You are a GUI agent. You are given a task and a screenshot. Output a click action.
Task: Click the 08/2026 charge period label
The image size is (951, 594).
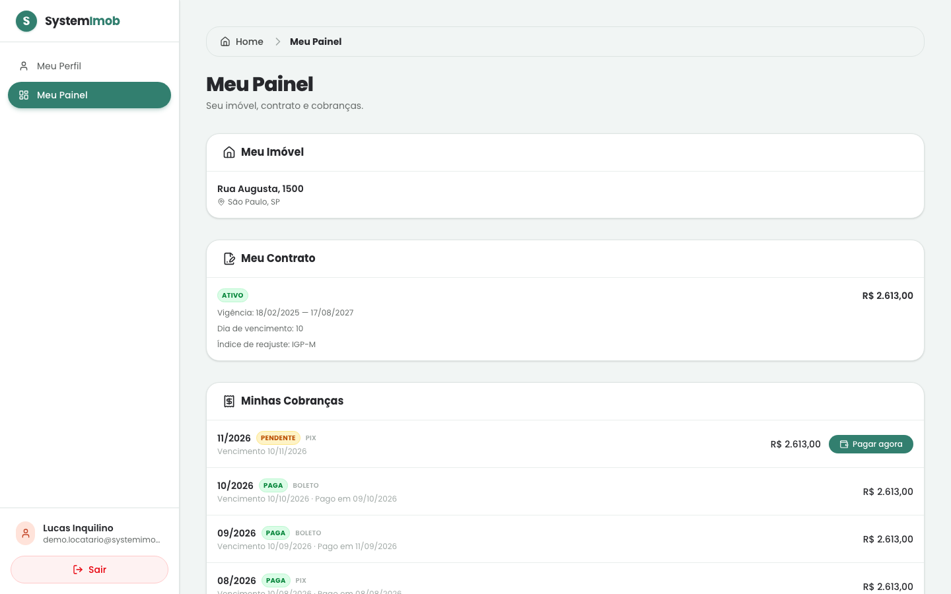[x=236, y=581]
